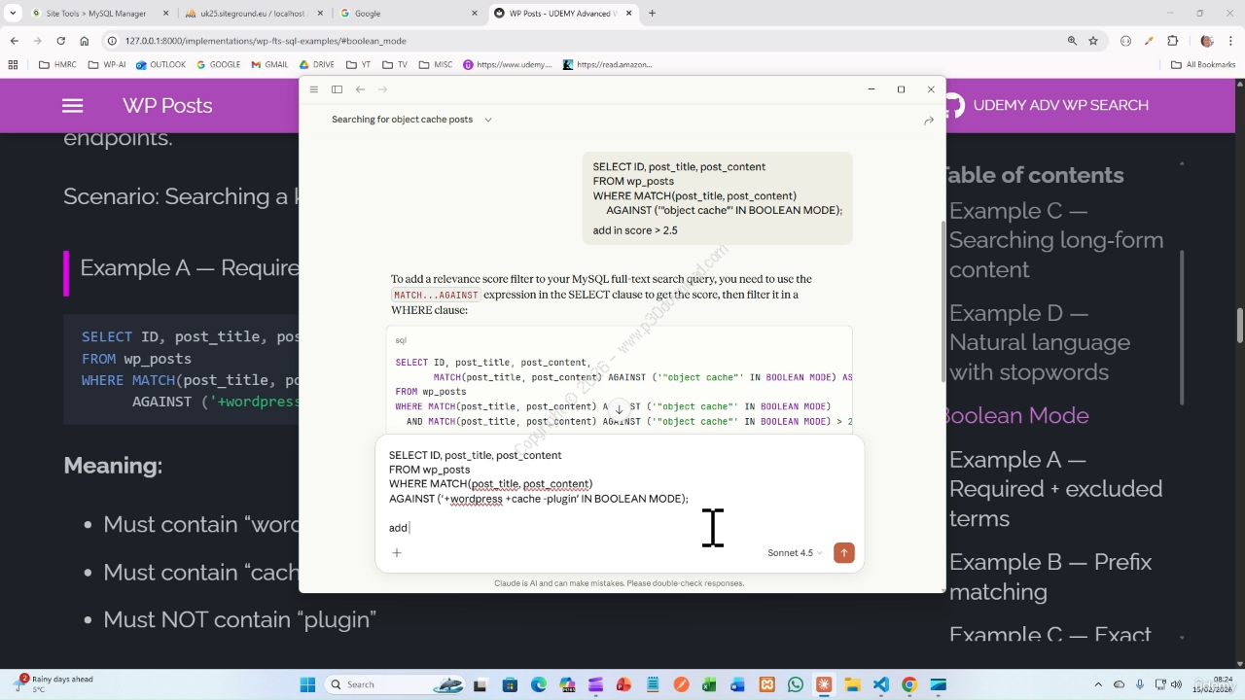Click the share icon in chat header
Screen dimensions: 1245x700
pos(928,121)
